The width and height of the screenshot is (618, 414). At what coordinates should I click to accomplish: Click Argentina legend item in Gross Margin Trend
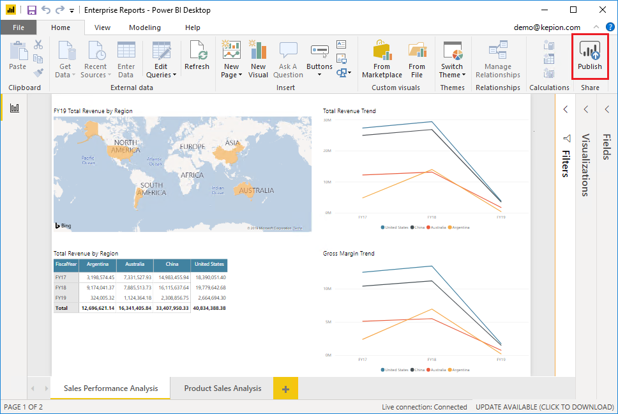click(459, 370)
